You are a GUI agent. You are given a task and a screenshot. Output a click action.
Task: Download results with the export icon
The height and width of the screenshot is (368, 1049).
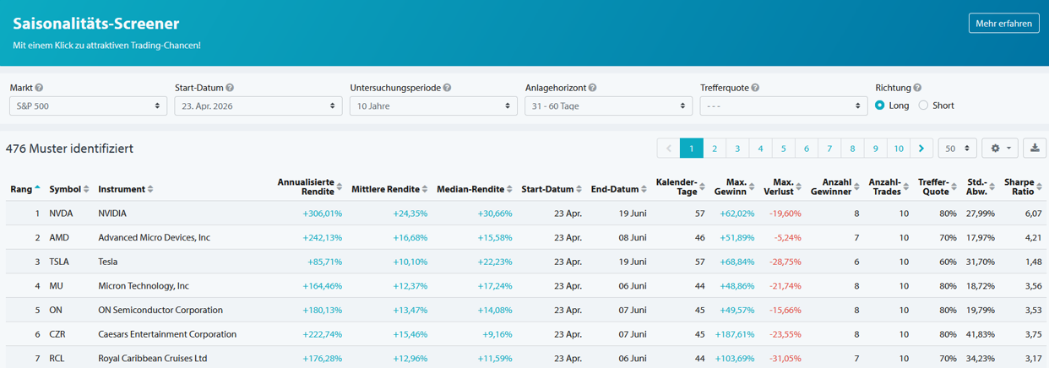pos(1035,149)
